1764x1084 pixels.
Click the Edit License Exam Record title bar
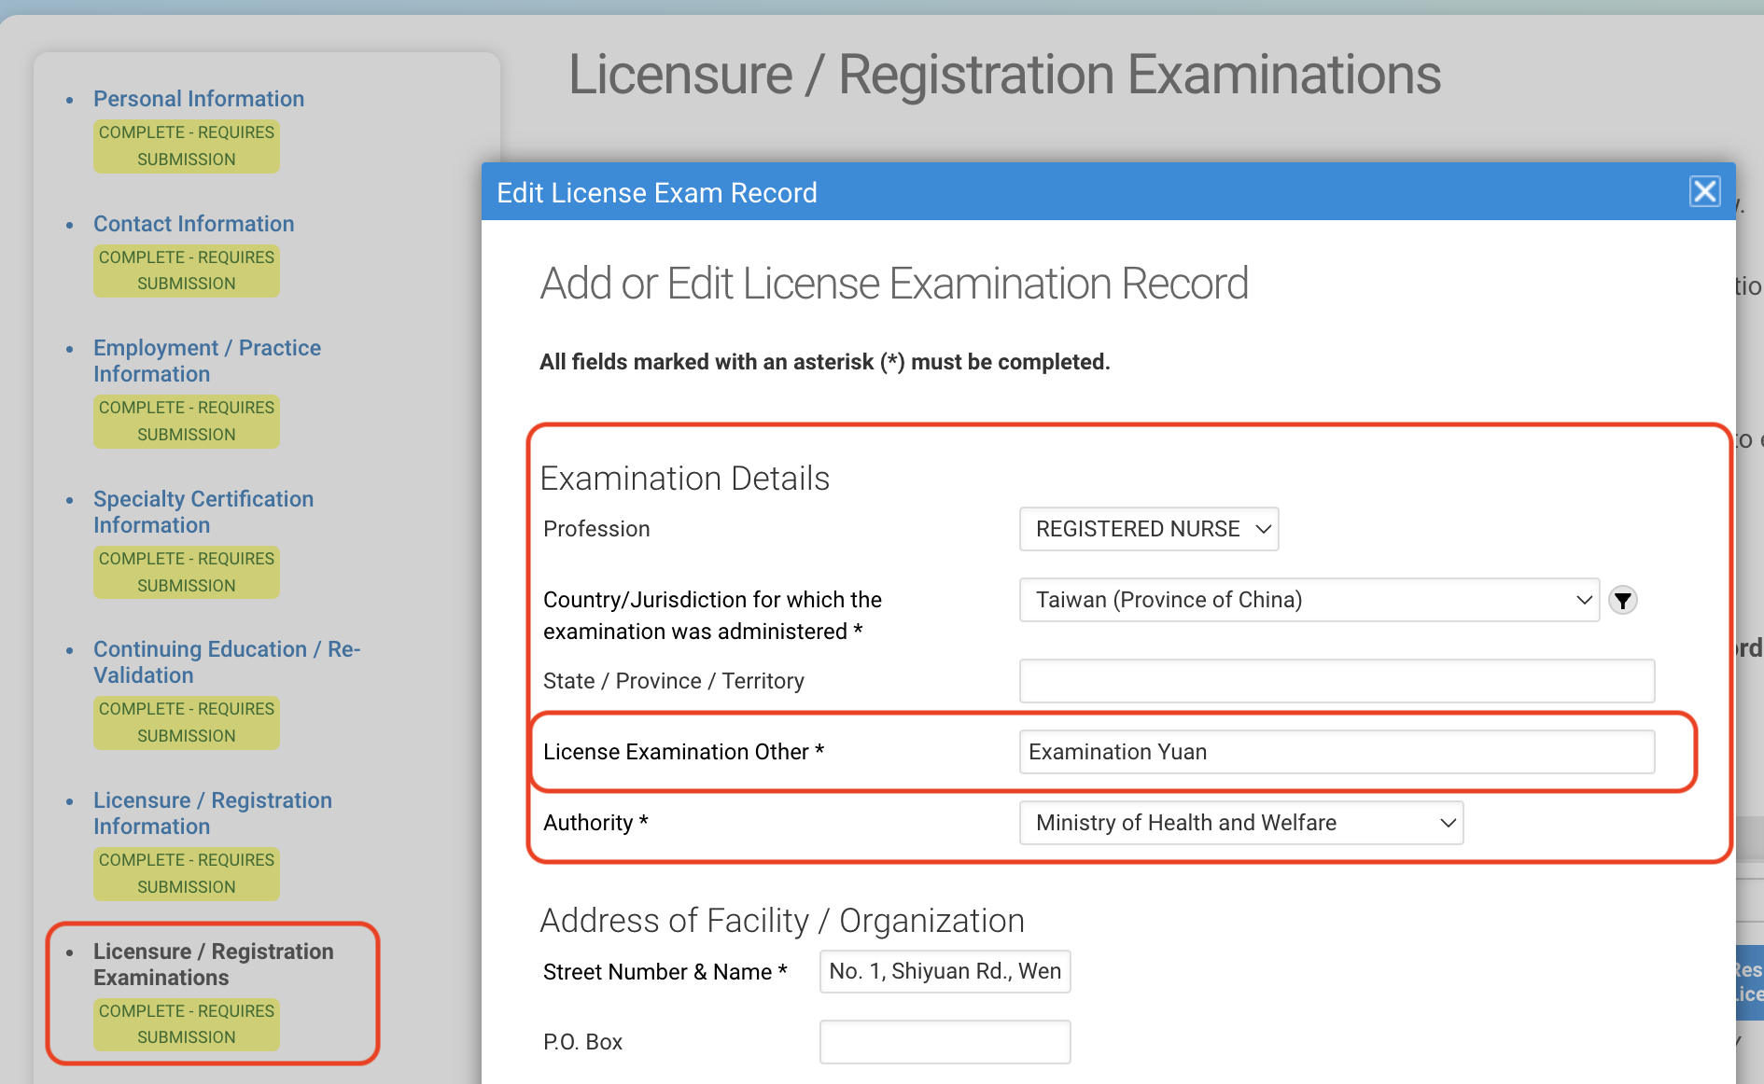(1027, 192)
